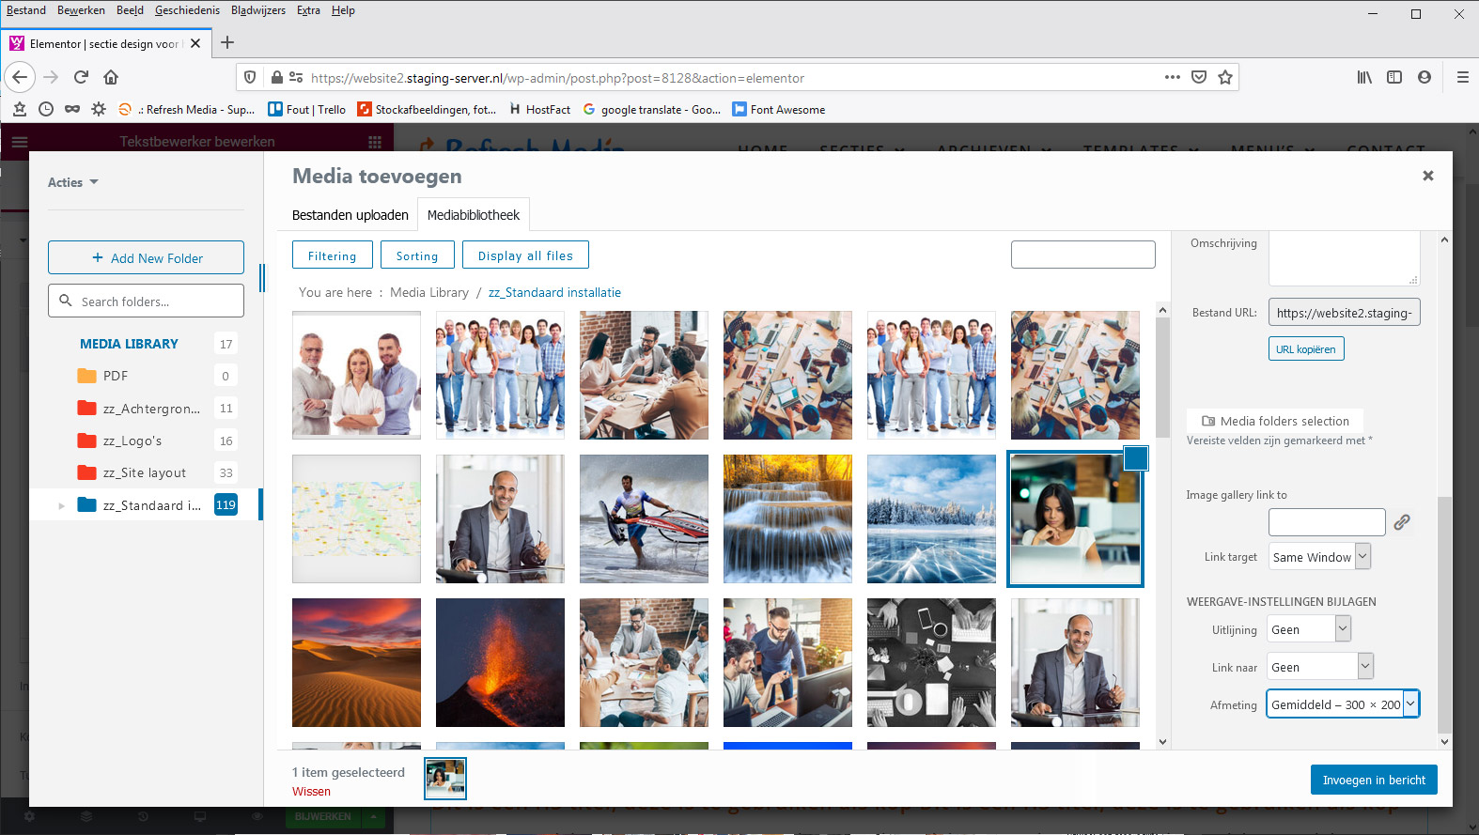Screen dimensions: 1479x835
Task: Click the Wissen link to clear selection
Action: click(311, 792)
